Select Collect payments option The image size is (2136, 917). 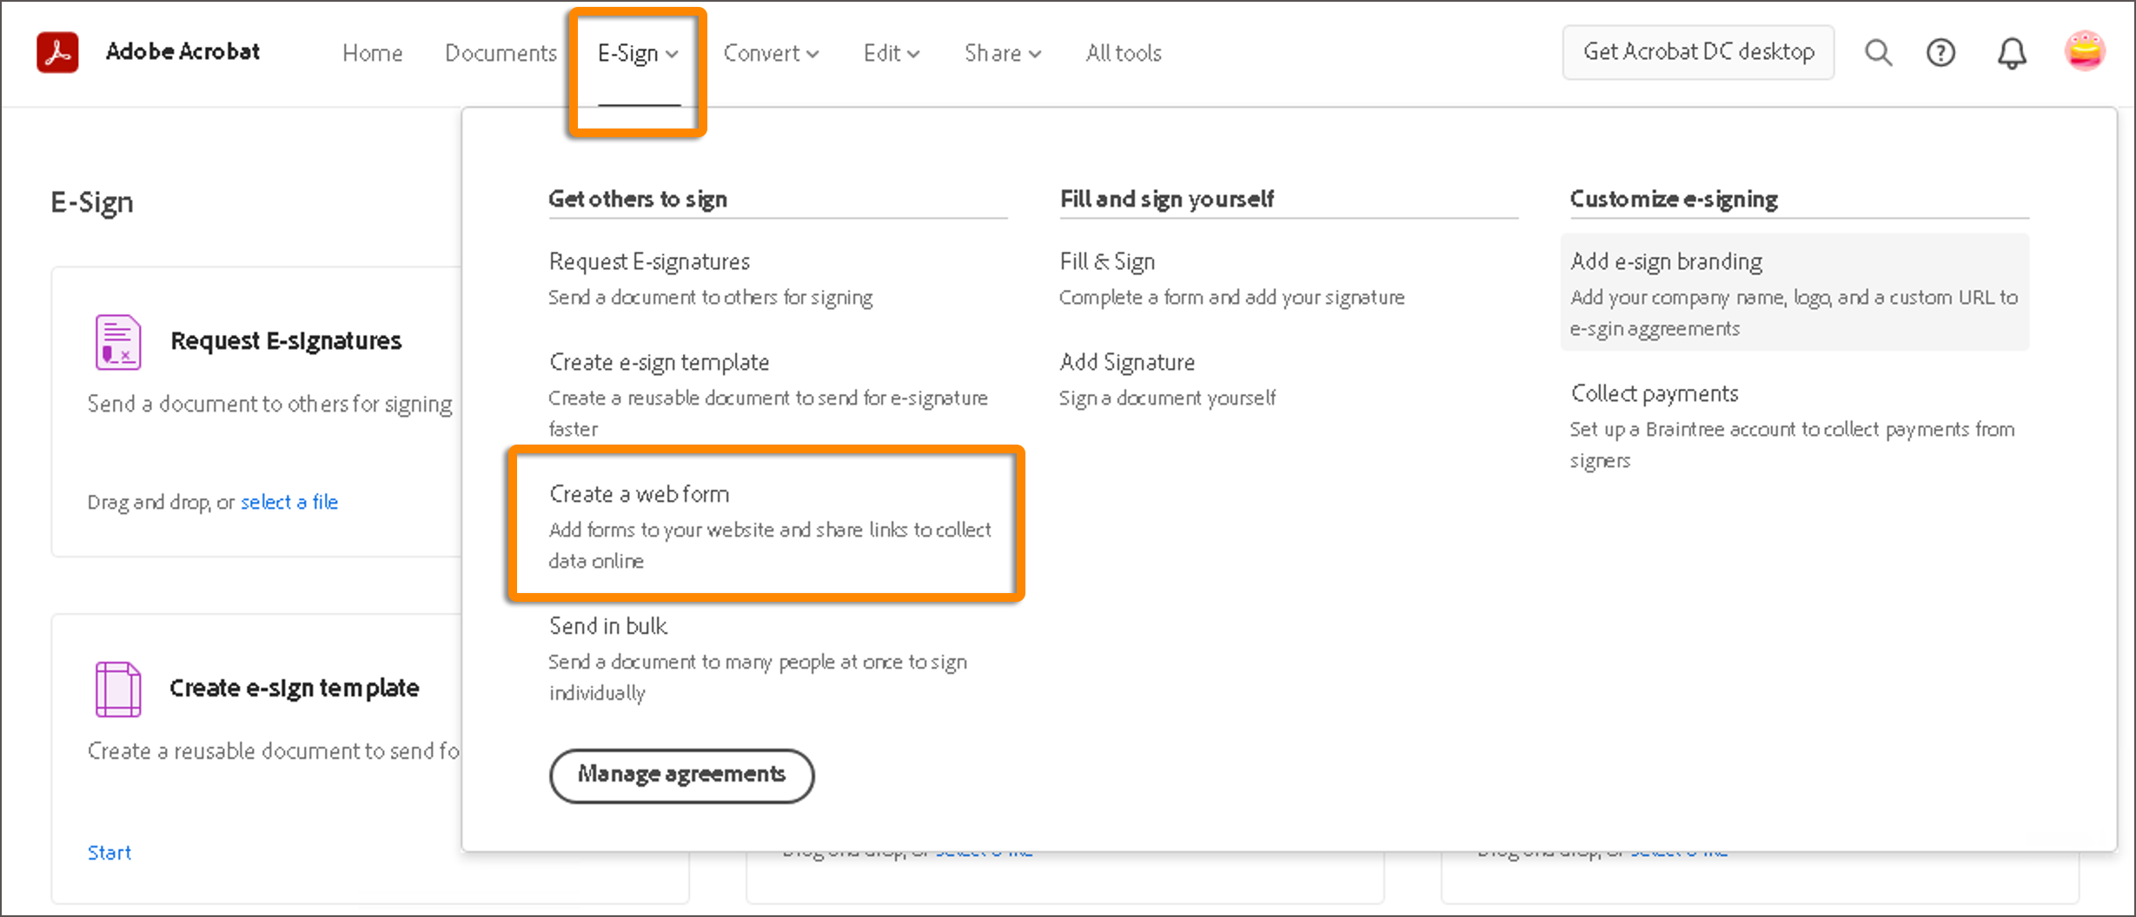(x=1654, y=393)
